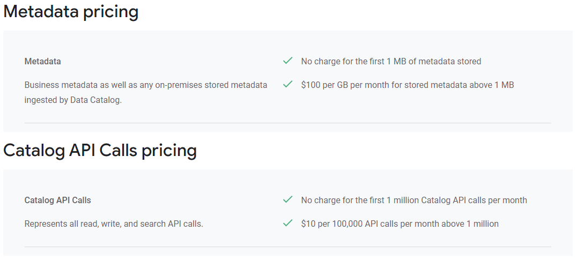Viewport: 577px width, 260px height.
Task: Select the bold "Metadata" label in the first card
Action: click(43, 62)
